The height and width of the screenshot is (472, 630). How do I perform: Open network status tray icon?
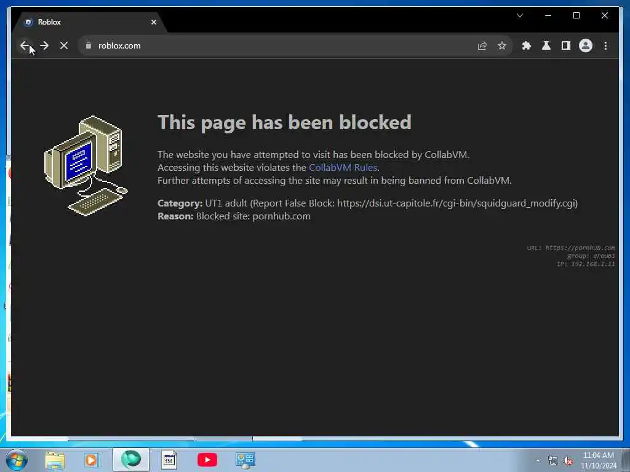(553, 461)
